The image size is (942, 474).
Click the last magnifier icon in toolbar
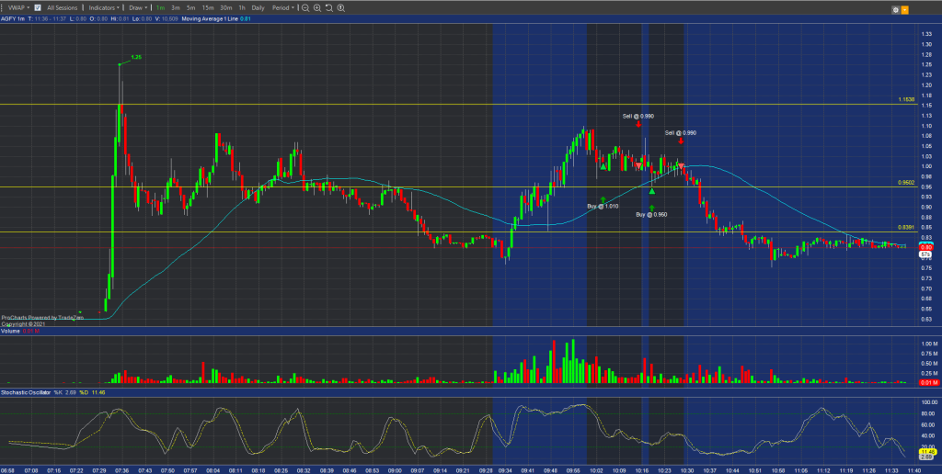pos(341,7)
